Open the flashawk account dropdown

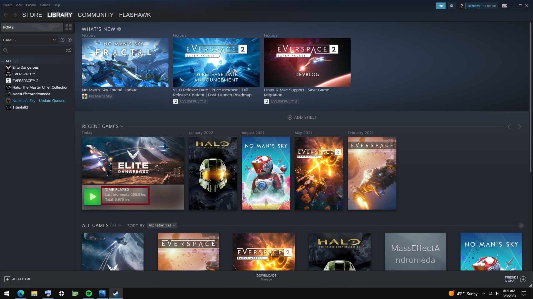pyautogui.click(x=482, y=6)
